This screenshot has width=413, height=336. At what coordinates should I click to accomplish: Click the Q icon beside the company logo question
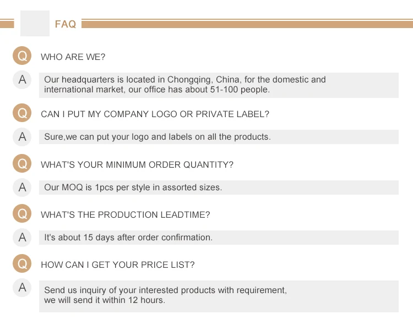pos(22,113)
